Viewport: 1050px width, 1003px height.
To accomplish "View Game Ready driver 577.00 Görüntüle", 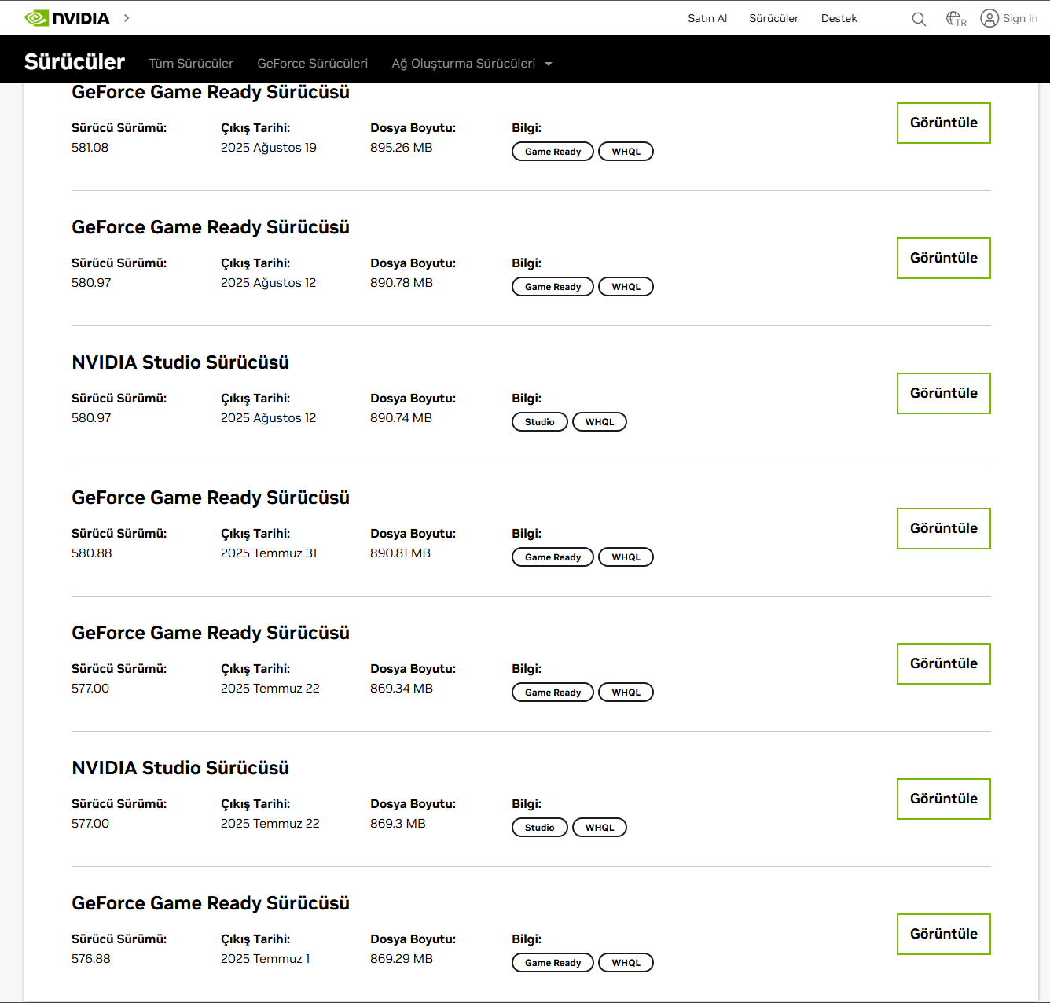I will click(944, 663).
